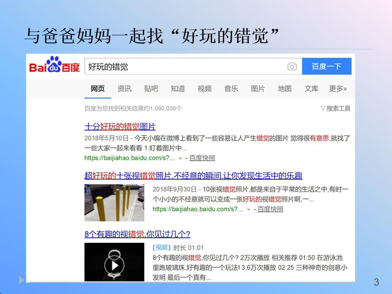392x294 pixels.
Task: Click the [视频] tag label
Action: 162,248
